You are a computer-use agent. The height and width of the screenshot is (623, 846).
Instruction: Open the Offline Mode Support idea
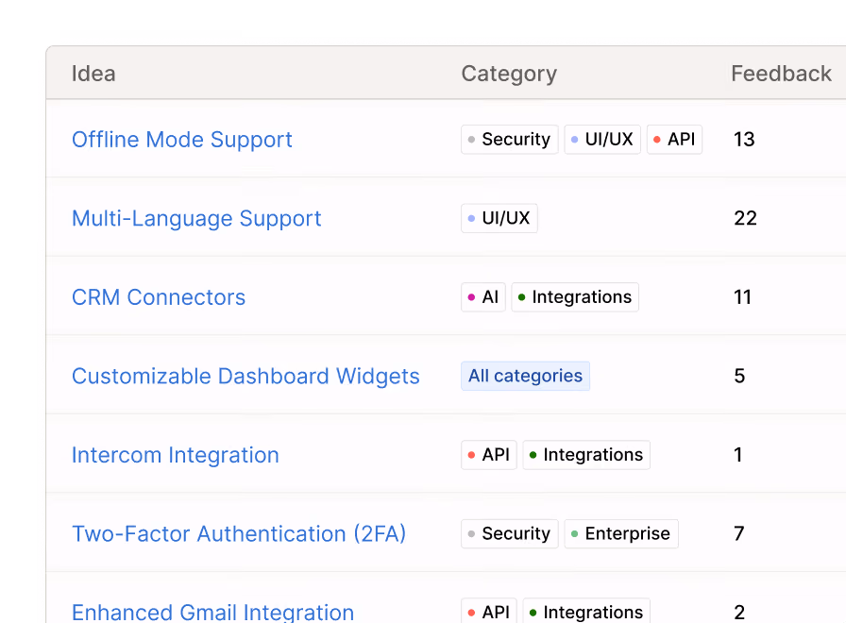(182, 139)
